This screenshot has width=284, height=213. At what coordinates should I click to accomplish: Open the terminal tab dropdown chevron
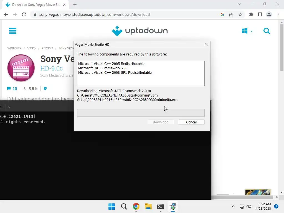(x=9, y=107)
